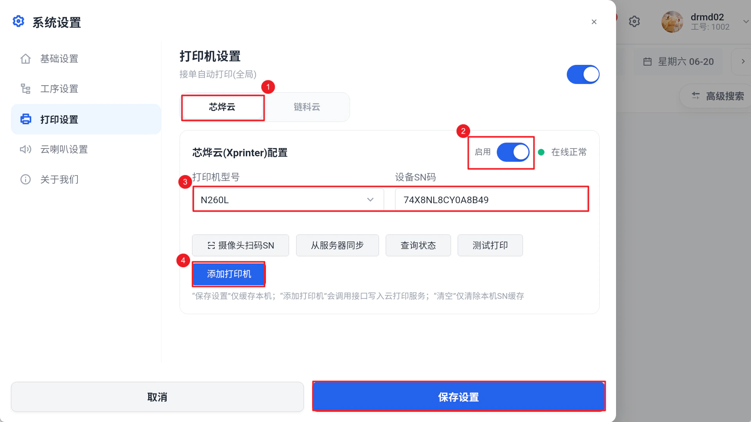This screenshot has height=422, width=751.
Task: Click the printer icon for 打印设置
Action: (x=26, y=119)
